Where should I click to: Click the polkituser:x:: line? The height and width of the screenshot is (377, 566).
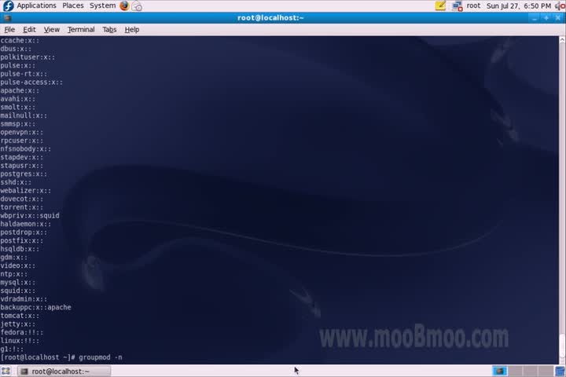coord(28,57)
